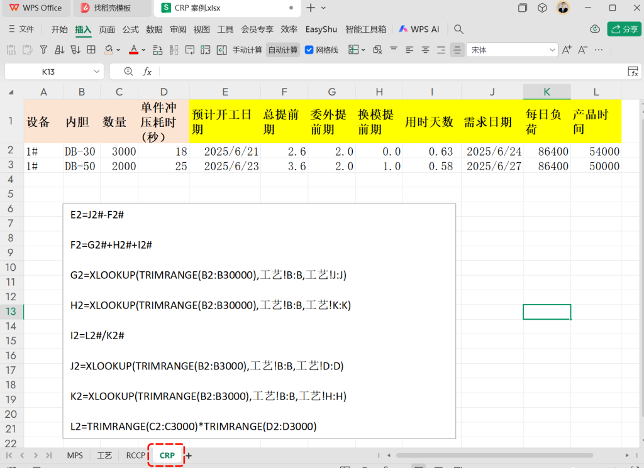Switch to the MPS sheet tab
This screenshot has height=468, width=644.
click(x=75, y=455)
